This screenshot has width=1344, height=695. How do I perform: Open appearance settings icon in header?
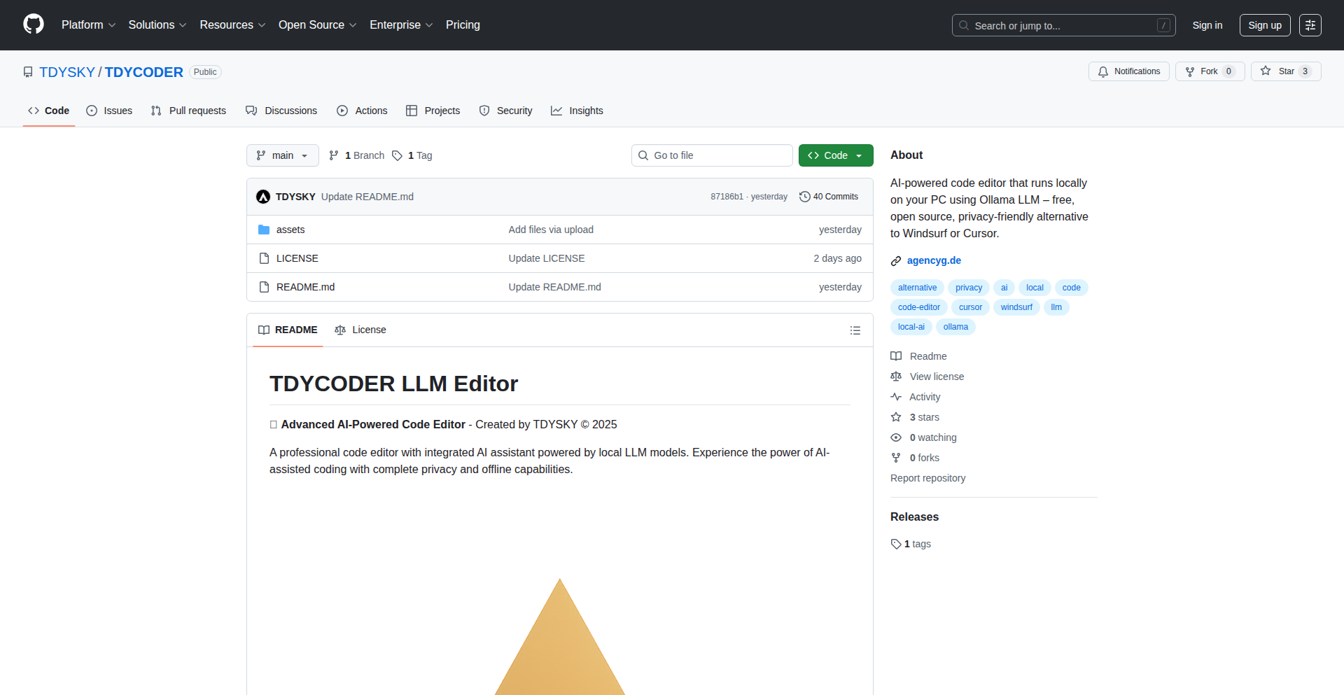(1310, 25)
